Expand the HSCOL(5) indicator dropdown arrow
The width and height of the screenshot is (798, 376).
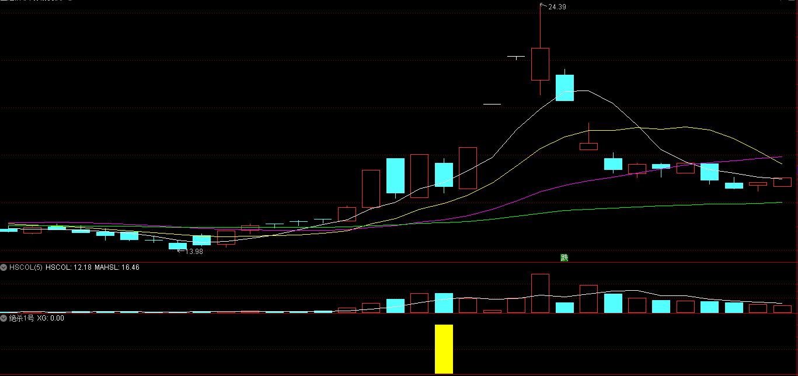(4, 267)
